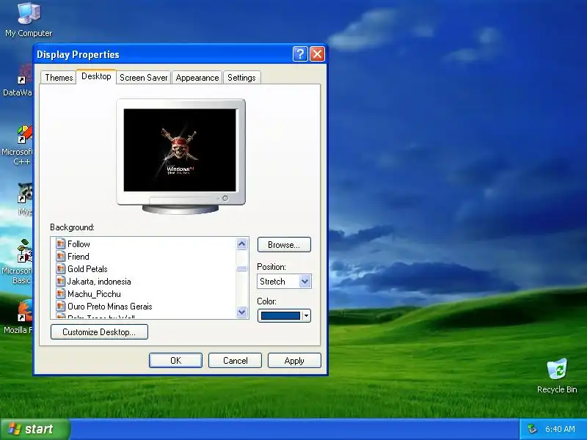Open the Start menu

point(34,429)
